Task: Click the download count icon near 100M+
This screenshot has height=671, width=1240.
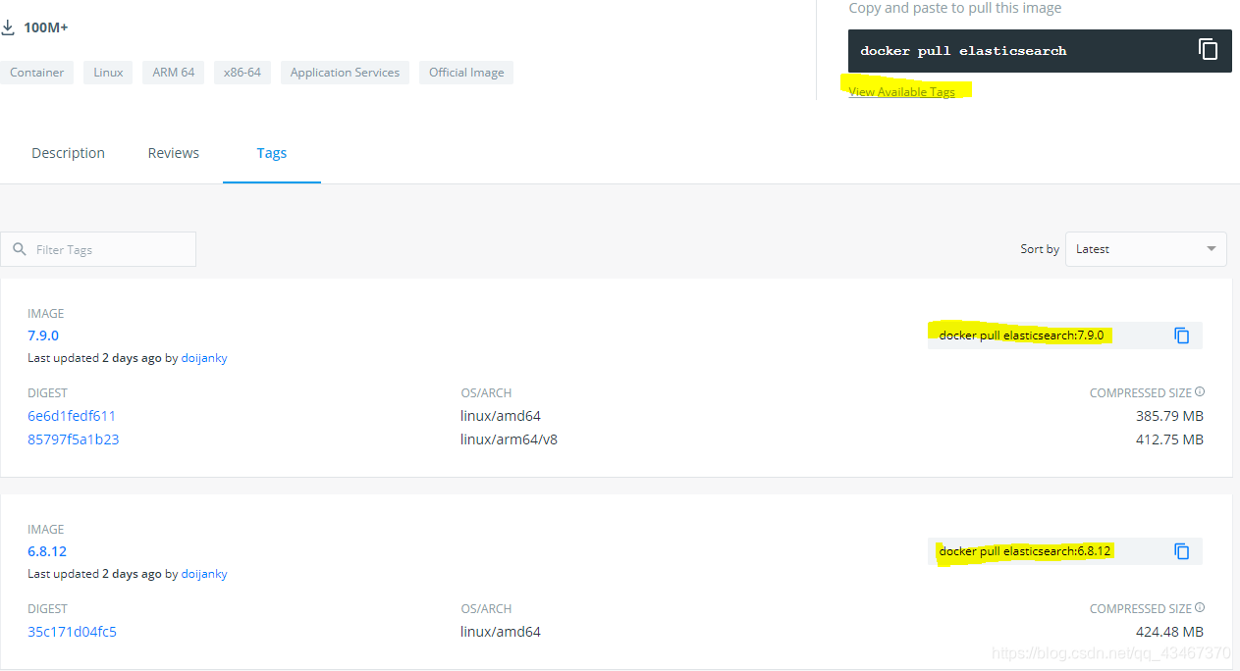Action: pyautogui.click(x=8, y=27)
